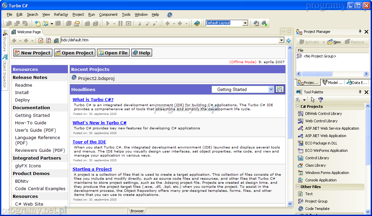Toggle the Project Manager auto-hide pin
372x216 pixels.
[360, 32]
